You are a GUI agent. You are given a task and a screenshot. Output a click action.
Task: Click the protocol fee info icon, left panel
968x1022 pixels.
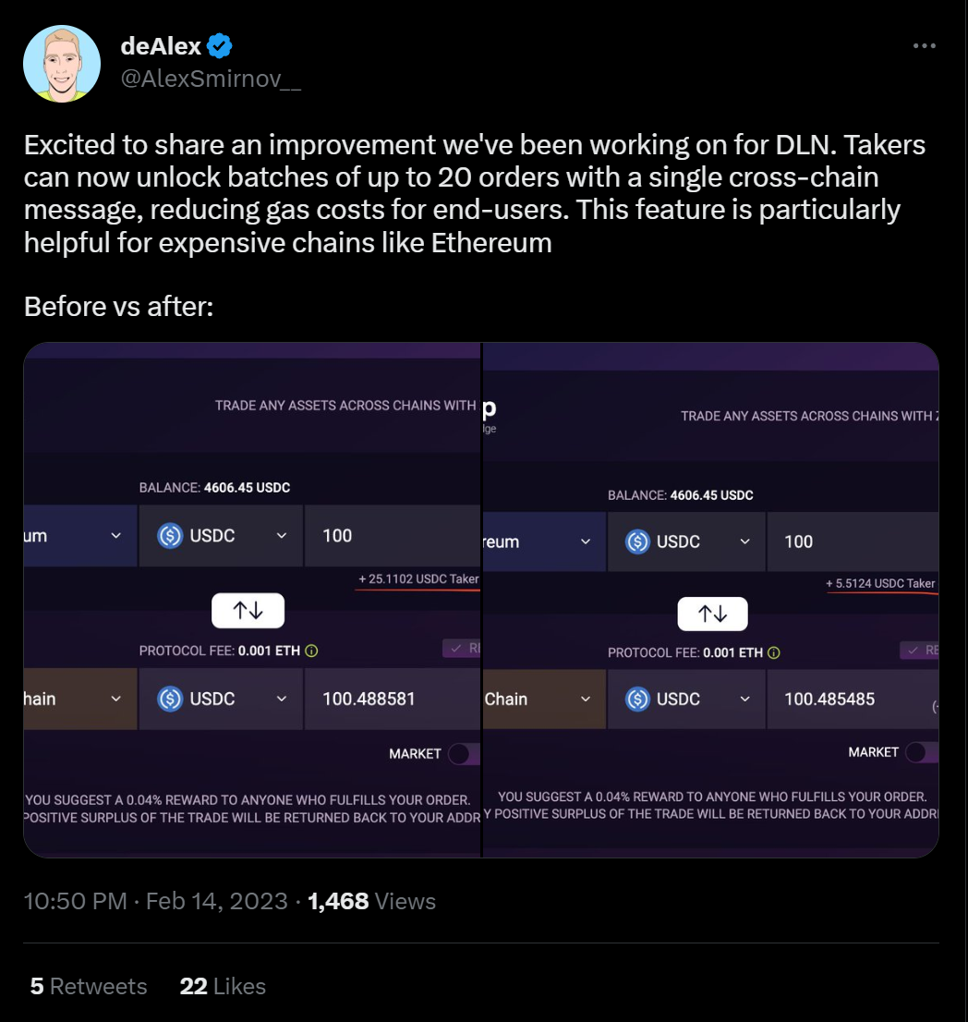312,651
